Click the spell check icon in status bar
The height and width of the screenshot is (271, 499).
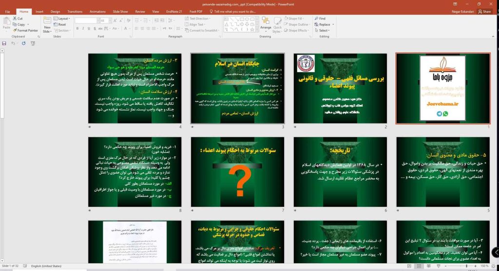(x=25, y=266)
